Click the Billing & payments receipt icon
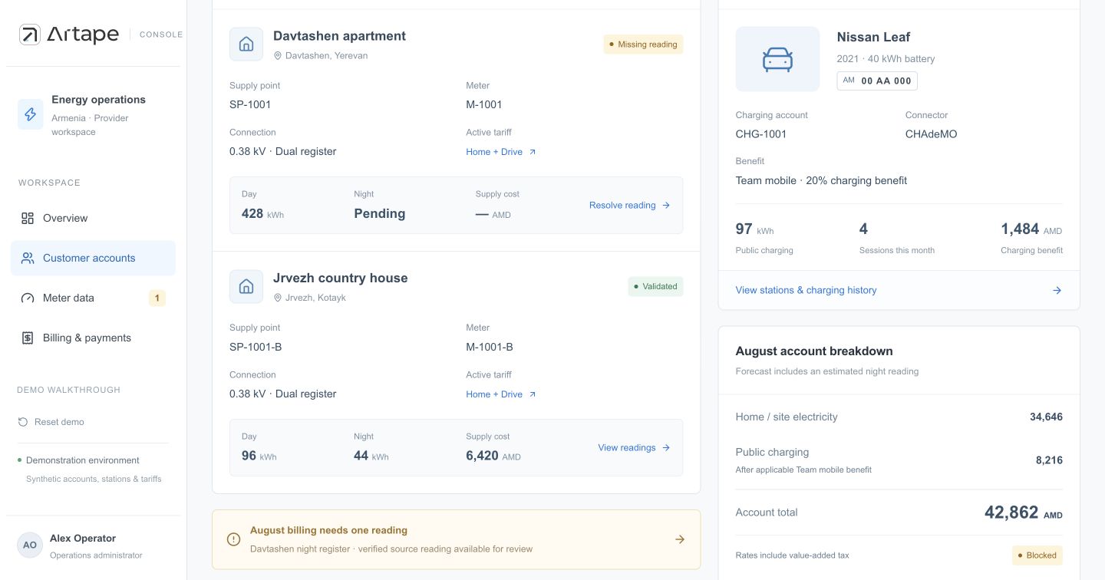Viewport: 1105px width, 580px height. [28, 338]
